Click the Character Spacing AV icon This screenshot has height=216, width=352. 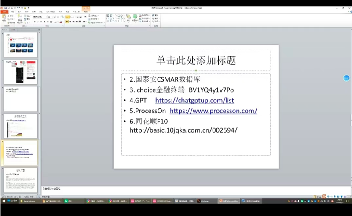[x=51, y=22]
